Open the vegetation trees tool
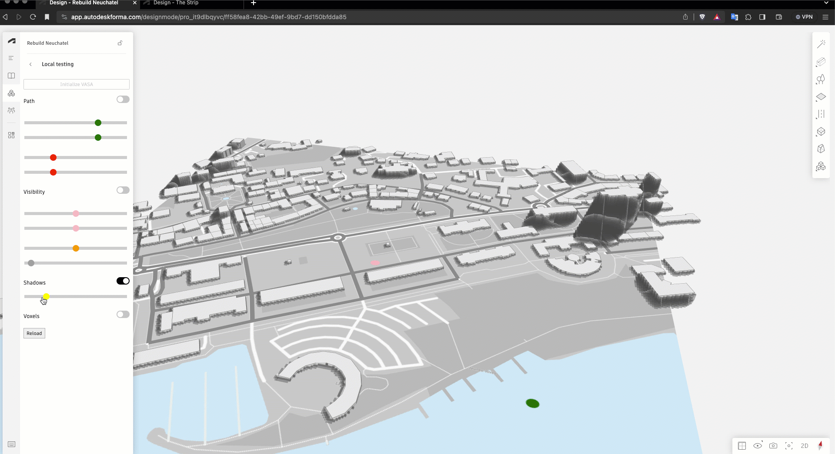Viewport: 835px width, 454px height. [821, 79]
